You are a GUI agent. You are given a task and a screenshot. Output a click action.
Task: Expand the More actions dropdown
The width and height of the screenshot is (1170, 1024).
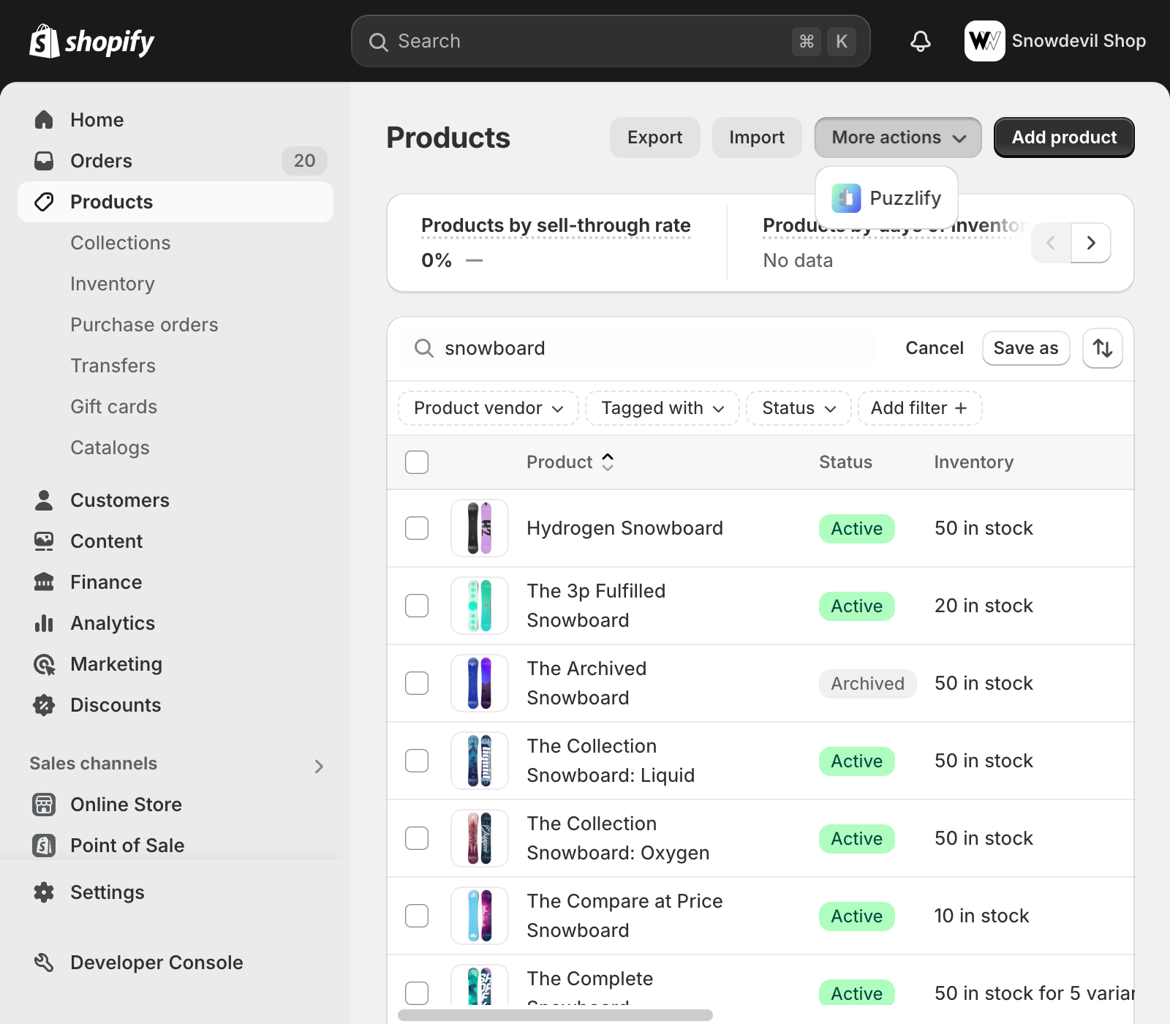(897, 138)
